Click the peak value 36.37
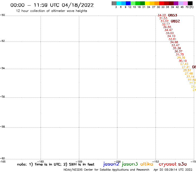The height and width of the screenshot is (172, 196). [178, 51]
